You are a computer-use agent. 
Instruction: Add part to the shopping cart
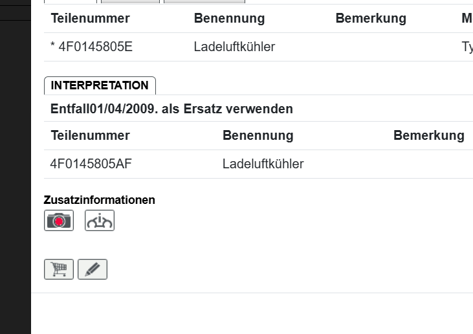(59, 269)
